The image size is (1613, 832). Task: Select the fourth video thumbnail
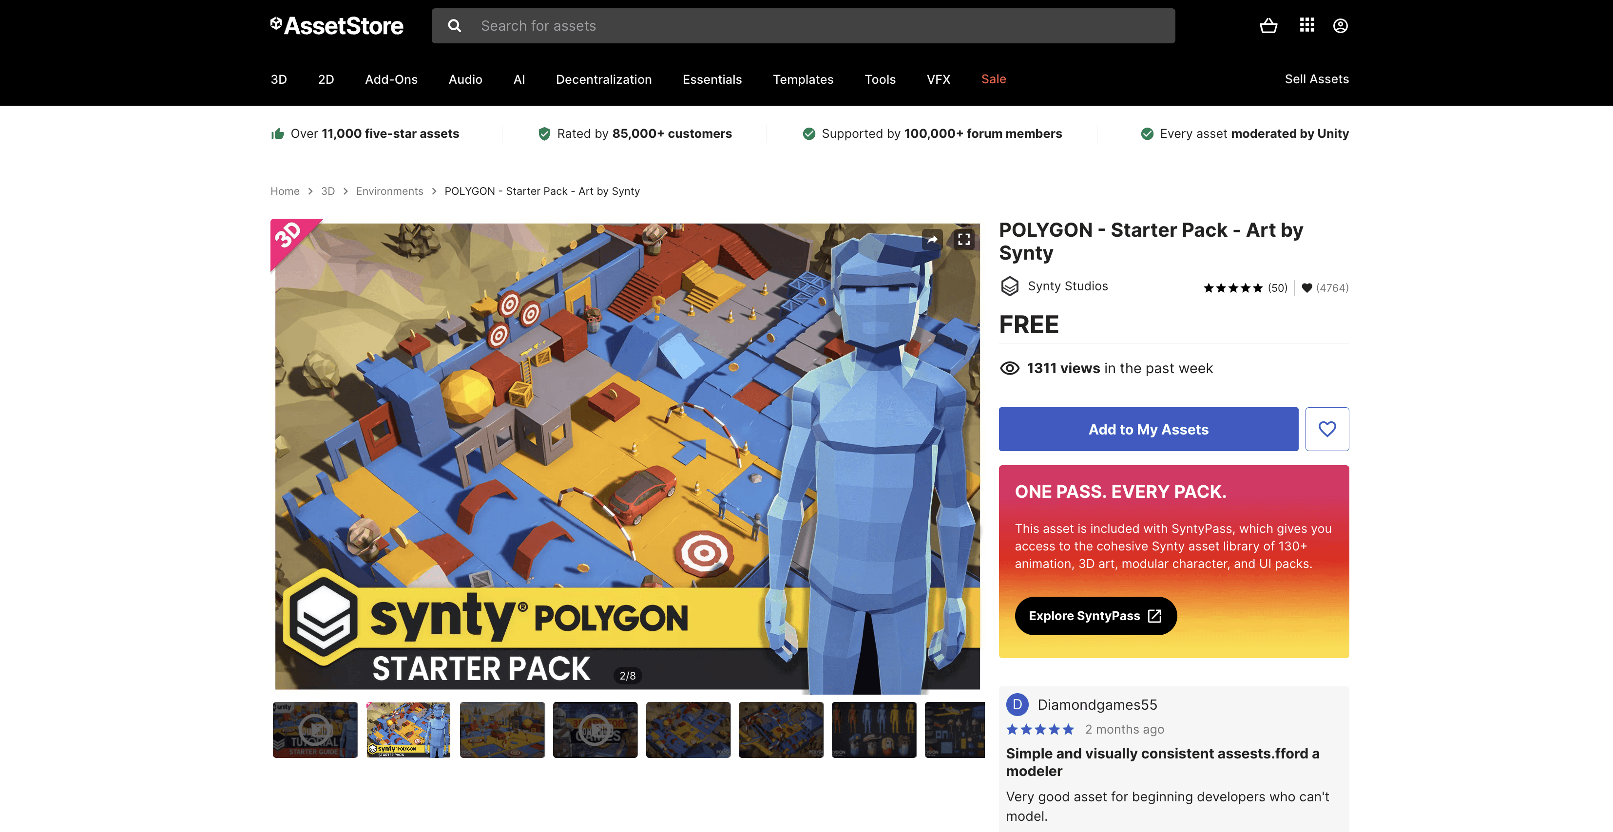click(x=595, y=730)
